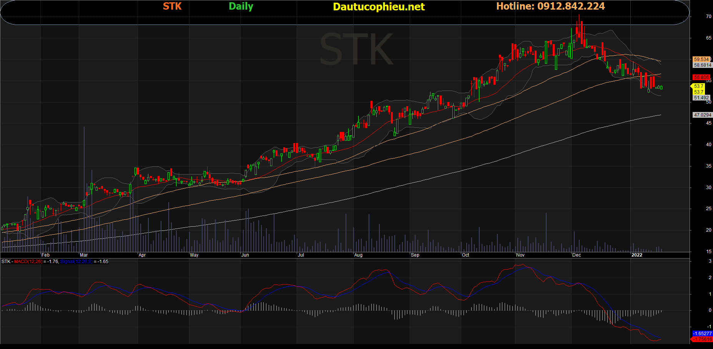The height and width of the screenshot is (349, 713).
Task: Click the 47.0294 moving average price tag
Action: (702, 115)
